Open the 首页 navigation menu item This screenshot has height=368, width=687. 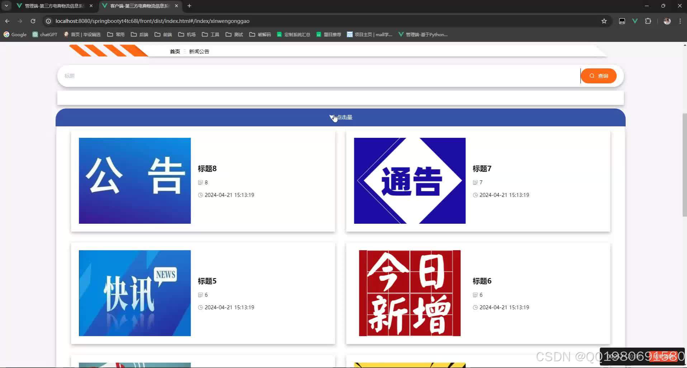[175, 51]
